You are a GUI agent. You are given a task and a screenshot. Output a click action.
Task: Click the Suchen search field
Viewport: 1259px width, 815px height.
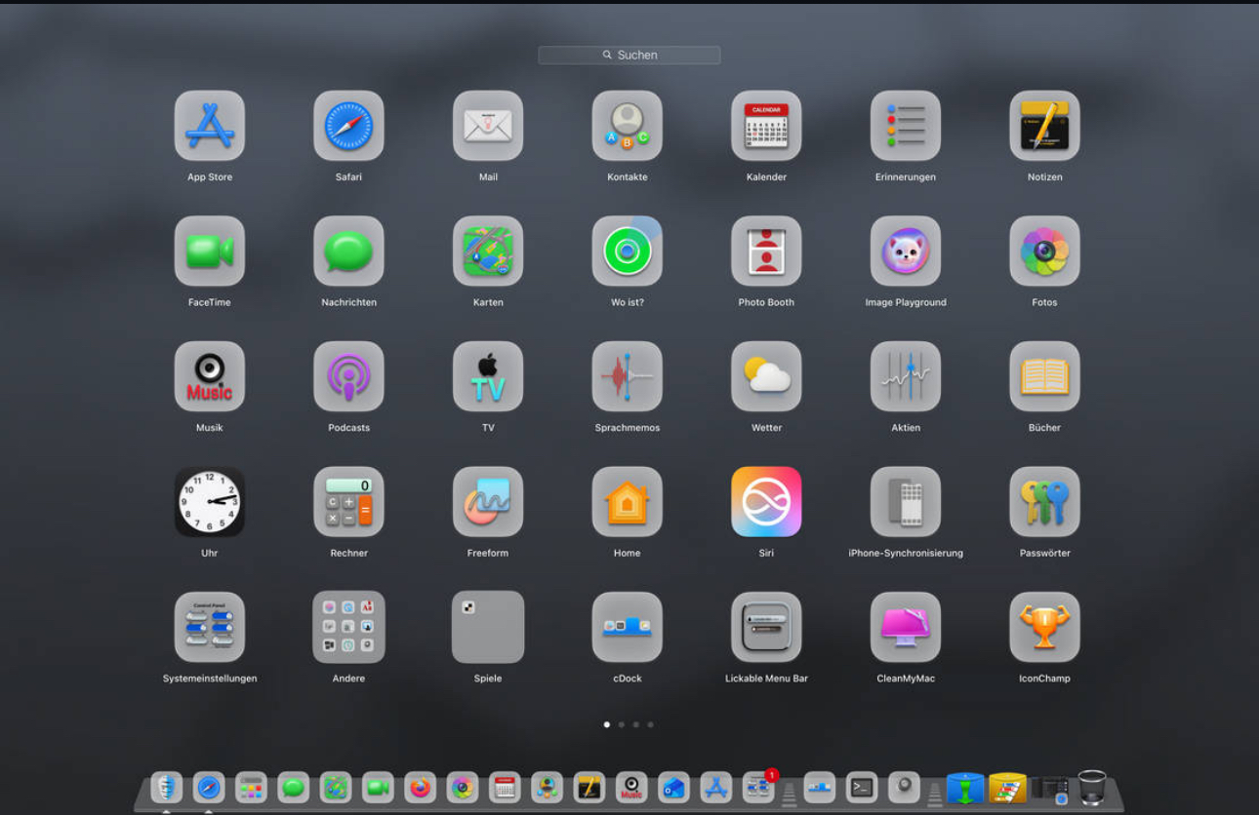629,56
